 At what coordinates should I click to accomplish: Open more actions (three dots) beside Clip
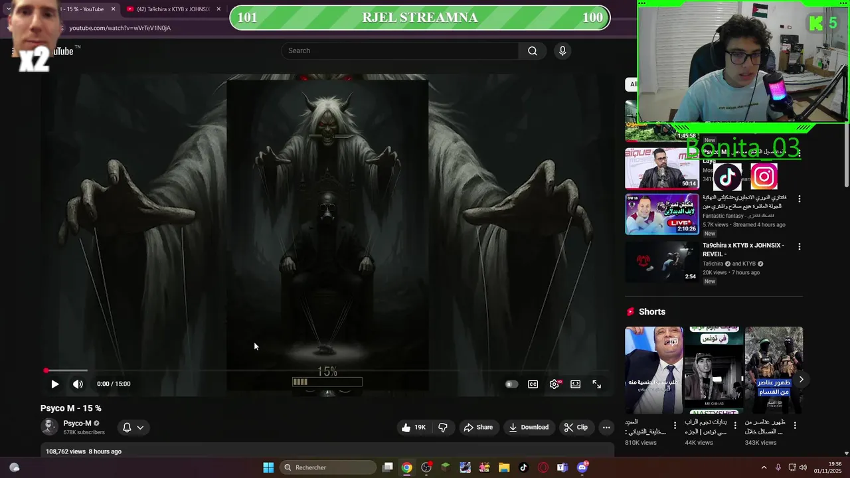click(x=606, y=428)
